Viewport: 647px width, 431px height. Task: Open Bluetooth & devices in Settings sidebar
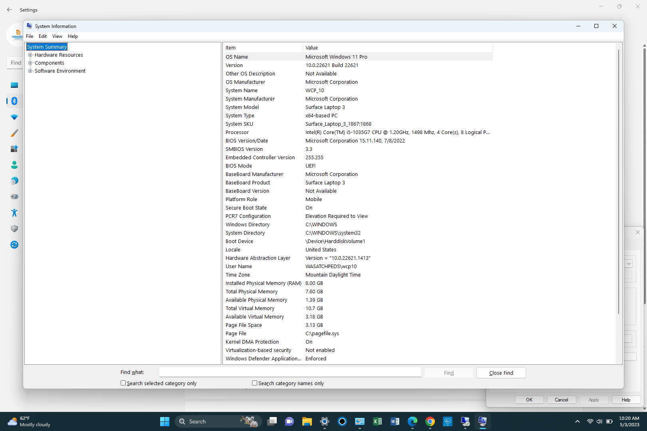click(x=14, y=101)
